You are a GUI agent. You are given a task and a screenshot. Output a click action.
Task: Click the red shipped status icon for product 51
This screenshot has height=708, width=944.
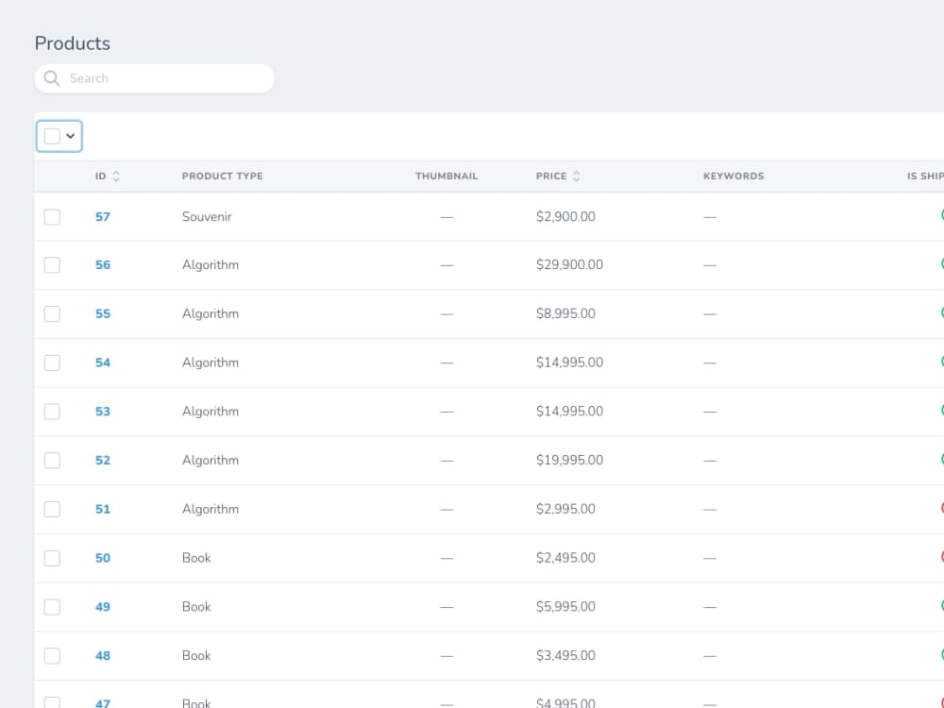click(x=940, y=509)
